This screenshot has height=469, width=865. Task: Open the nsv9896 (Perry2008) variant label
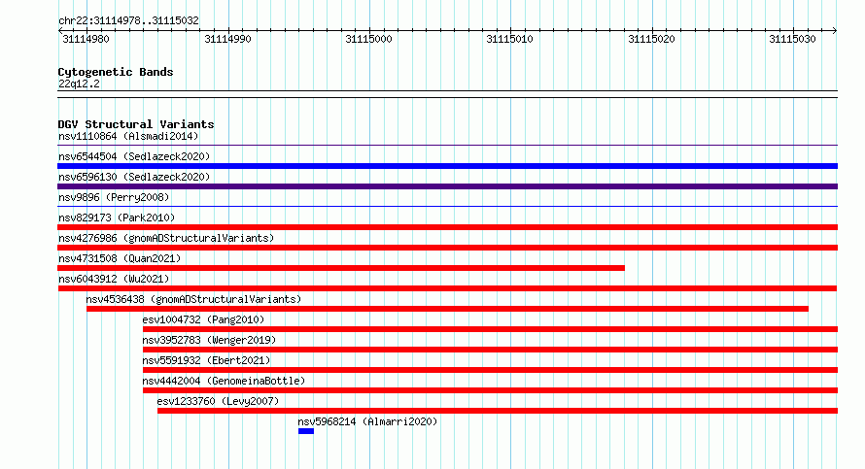click(x=114, y=197)
